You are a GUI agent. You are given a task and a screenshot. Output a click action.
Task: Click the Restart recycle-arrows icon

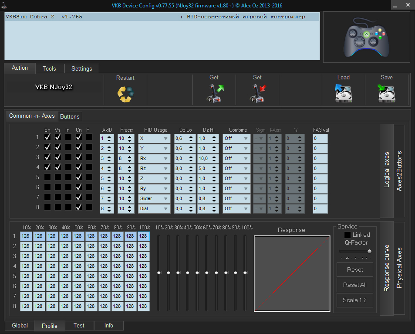click(125, 94)
